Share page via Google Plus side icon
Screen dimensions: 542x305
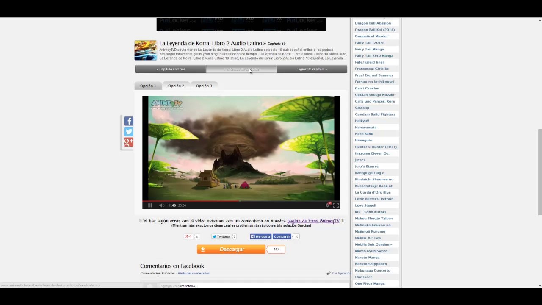tap(129, 142)
